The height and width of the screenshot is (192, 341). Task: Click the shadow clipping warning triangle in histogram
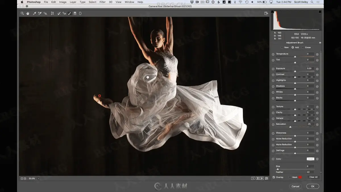pos(273,12)
